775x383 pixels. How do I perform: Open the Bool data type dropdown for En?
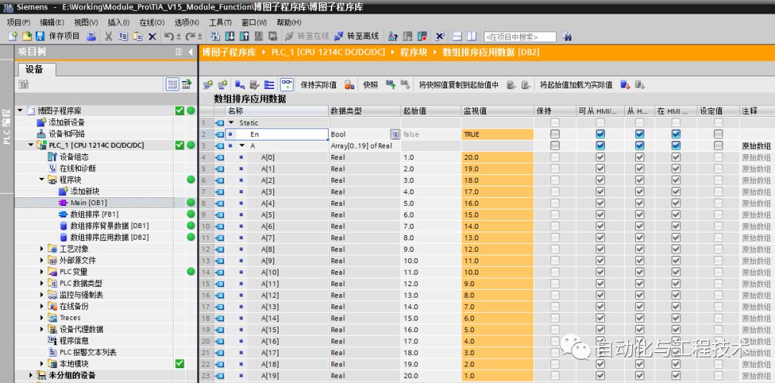pyautogui.click(x=395, y=134)
